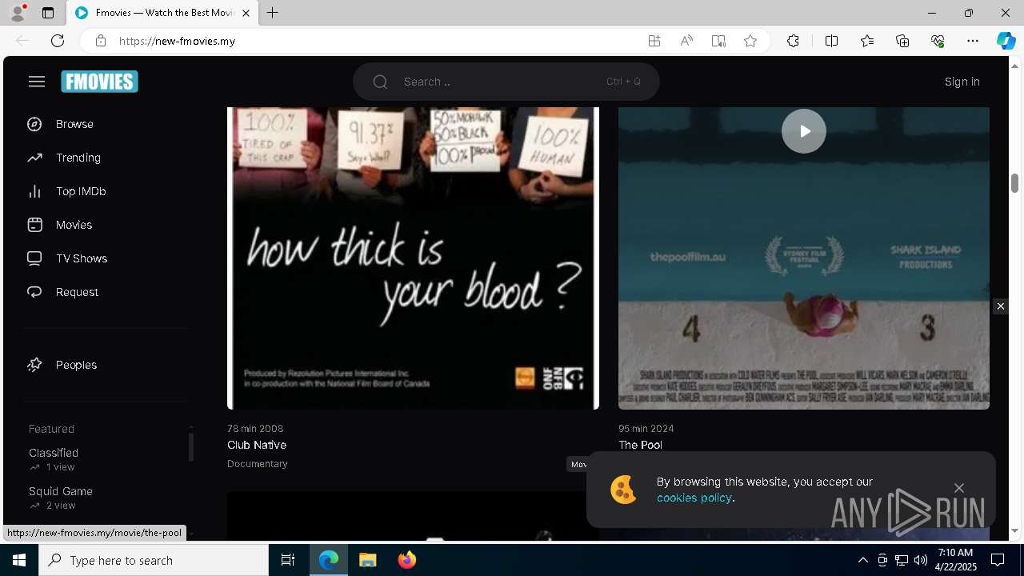
Task: Show hidden system tray icons
Action: [x=862, y=560]
